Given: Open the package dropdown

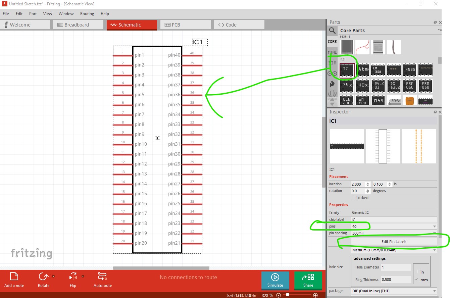Looking at the screenshot, I should pos(394,291).
